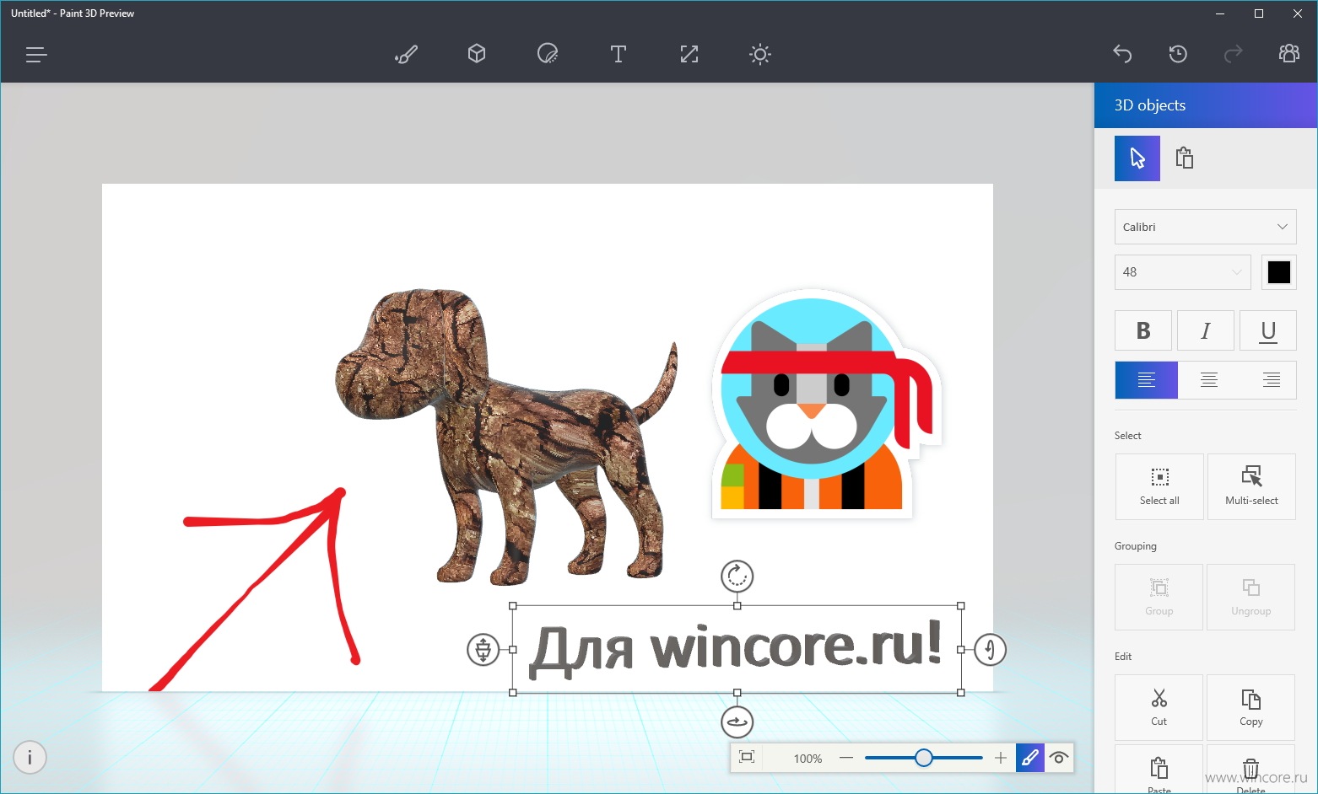The width and height of the screenshot is (1318, 794).
Task: Open the font size 48 dropdown
Action: pyautogui.click(x=1182, y=272)
